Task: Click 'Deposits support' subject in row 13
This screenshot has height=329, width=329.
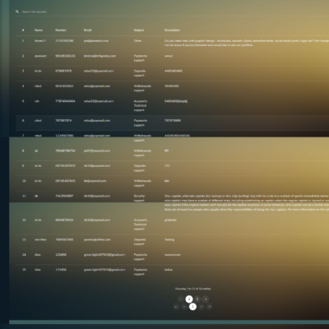Action: point(140,242)
